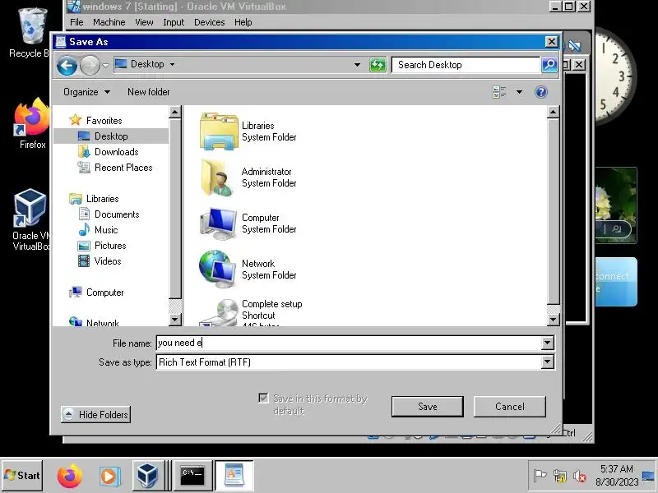
Task: Open the Documents library
Action: [x=117, y=214]
